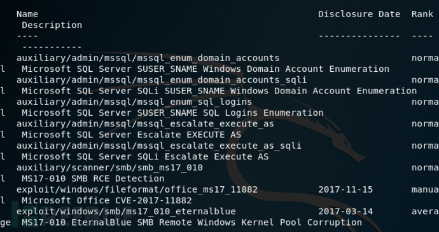Click the EternalBlue Kernel Pool Corruption description
Screen dimensions: 439x232
(192, 222)
